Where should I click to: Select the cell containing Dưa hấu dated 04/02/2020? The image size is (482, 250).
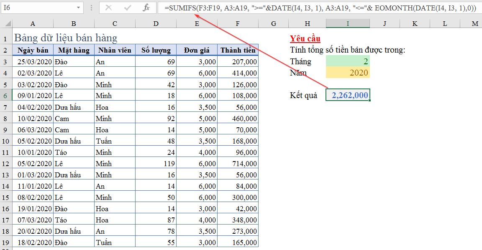coord(74,107)
